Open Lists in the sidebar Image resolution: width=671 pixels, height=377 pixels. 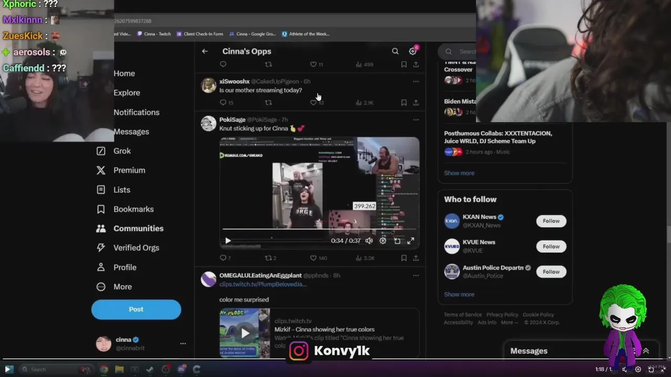point(113,190)
